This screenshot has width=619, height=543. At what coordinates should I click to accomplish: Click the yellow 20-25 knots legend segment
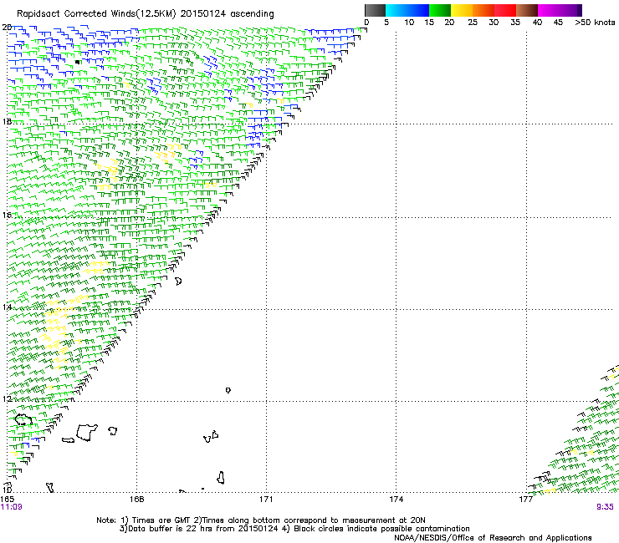click(x=462, y=10)
